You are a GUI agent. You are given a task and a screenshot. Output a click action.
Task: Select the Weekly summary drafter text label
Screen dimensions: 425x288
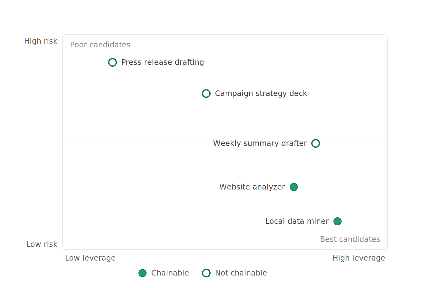[x=260, y=143]
